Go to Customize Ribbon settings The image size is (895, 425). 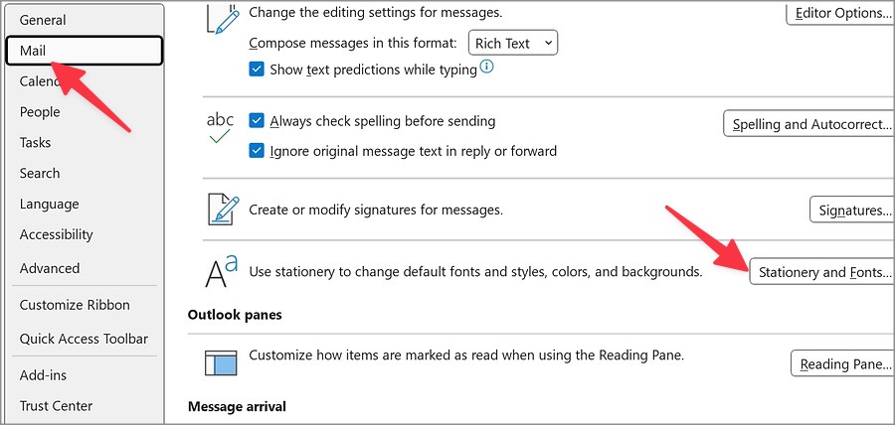click(75, 305)
